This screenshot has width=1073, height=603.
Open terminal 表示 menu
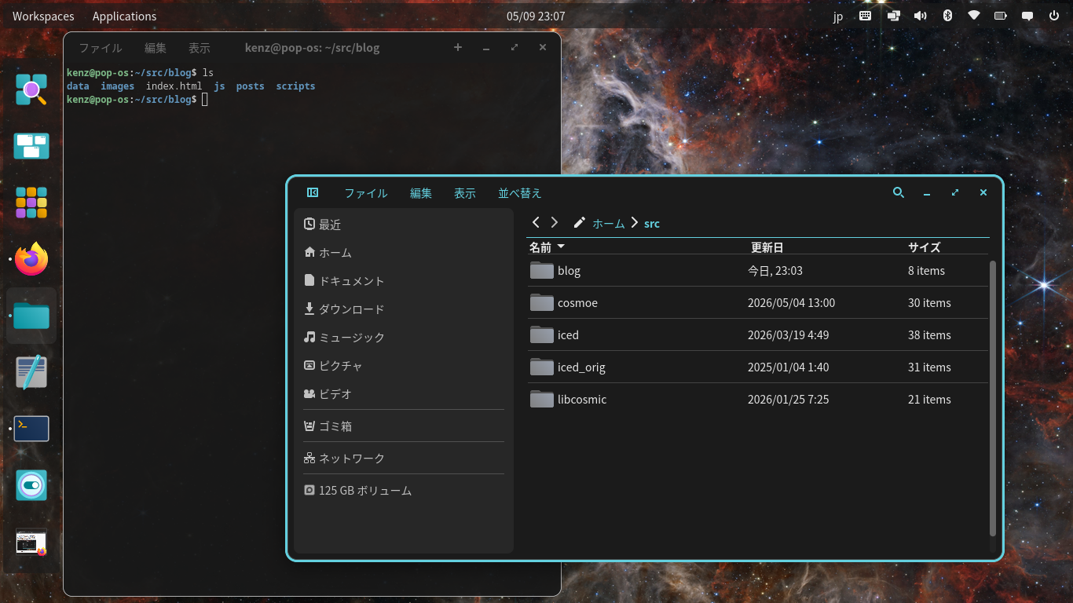click(200, 47)
